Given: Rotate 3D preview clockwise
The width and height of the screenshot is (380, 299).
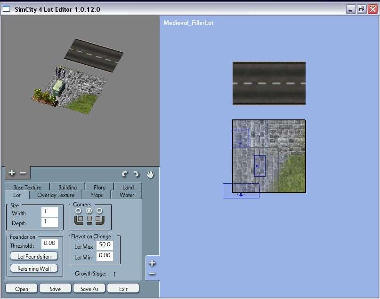Looking at the screenshot, I should click(137, 174).
